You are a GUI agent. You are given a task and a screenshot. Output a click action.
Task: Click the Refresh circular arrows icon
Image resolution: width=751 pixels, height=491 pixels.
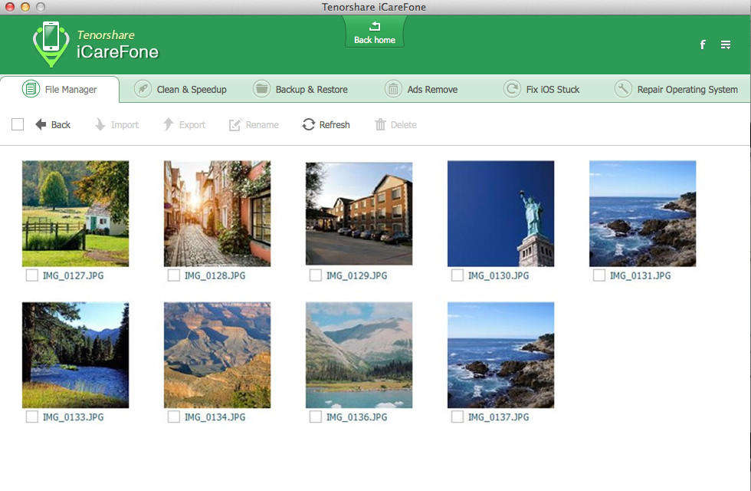pyautogui.click(x=308, y=124)
